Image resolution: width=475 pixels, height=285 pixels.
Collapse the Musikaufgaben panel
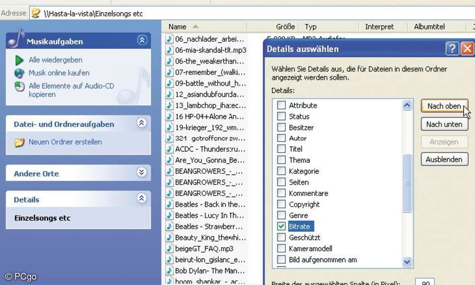pos(142,40)
